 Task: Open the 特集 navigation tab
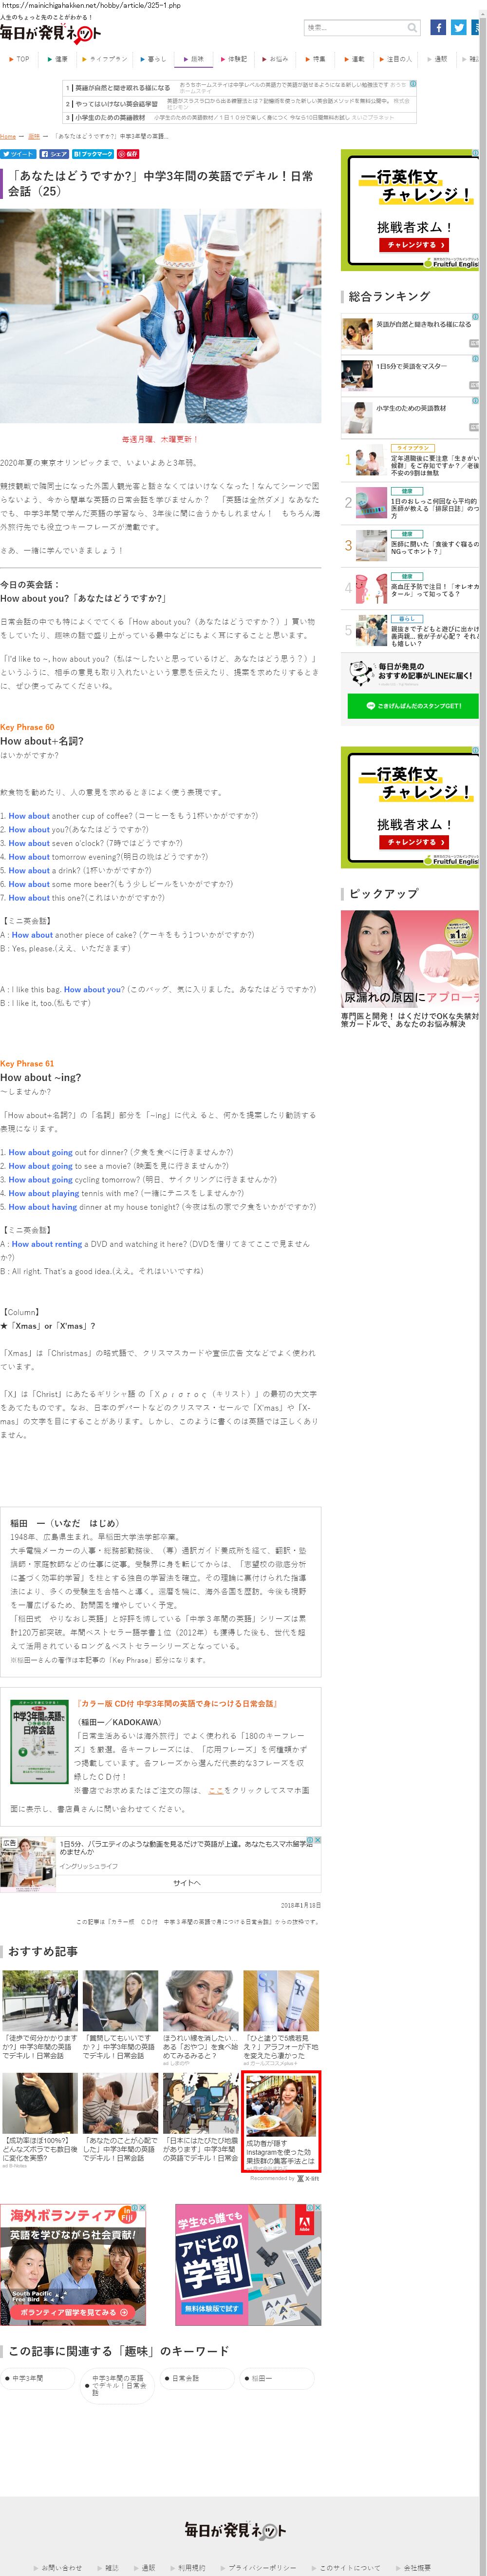[317, 59]
